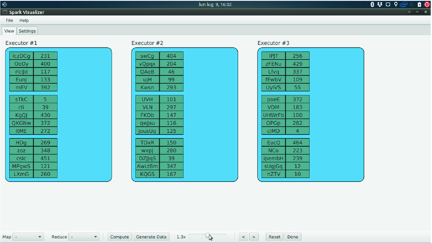
Task: Click the nZTV key cell
Action: click(274, 174)
